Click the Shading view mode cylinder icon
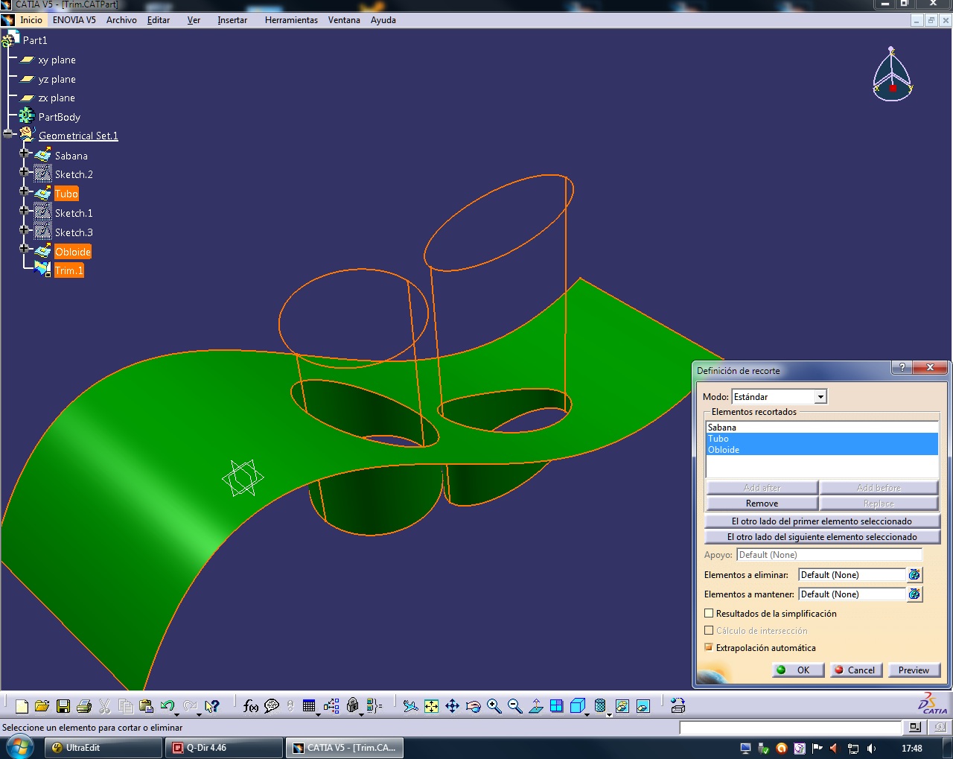This screenshot has height=759, width=953. coord(600,706)
